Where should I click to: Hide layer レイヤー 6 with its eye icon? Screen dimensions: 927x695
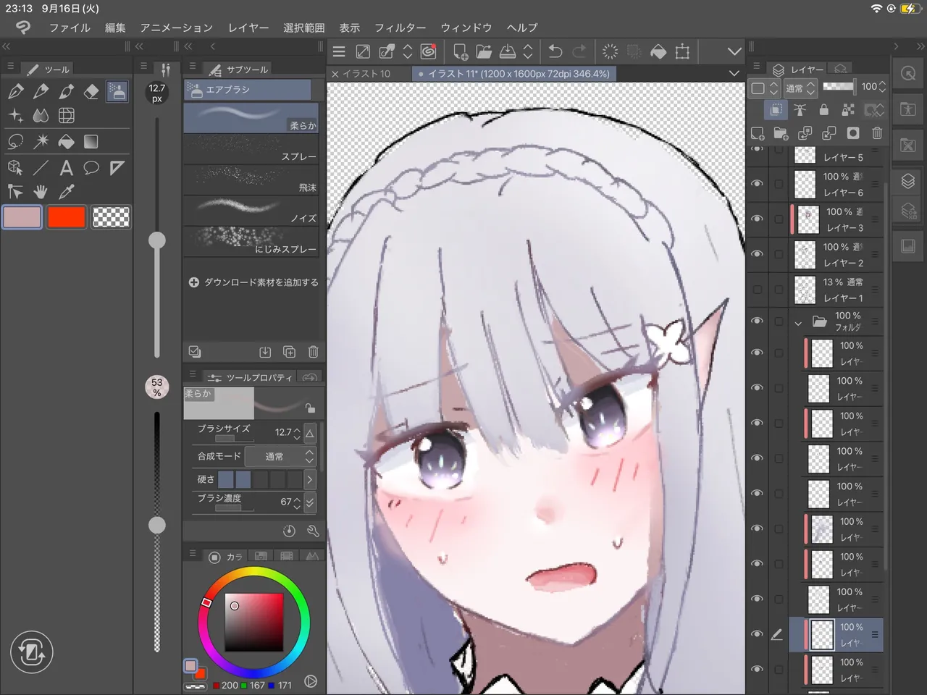[757, 184]
